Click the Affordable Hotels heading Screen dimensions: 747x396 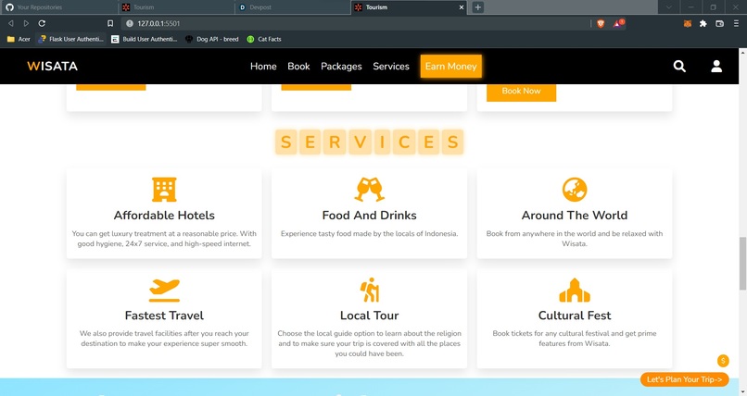(164, 216)
